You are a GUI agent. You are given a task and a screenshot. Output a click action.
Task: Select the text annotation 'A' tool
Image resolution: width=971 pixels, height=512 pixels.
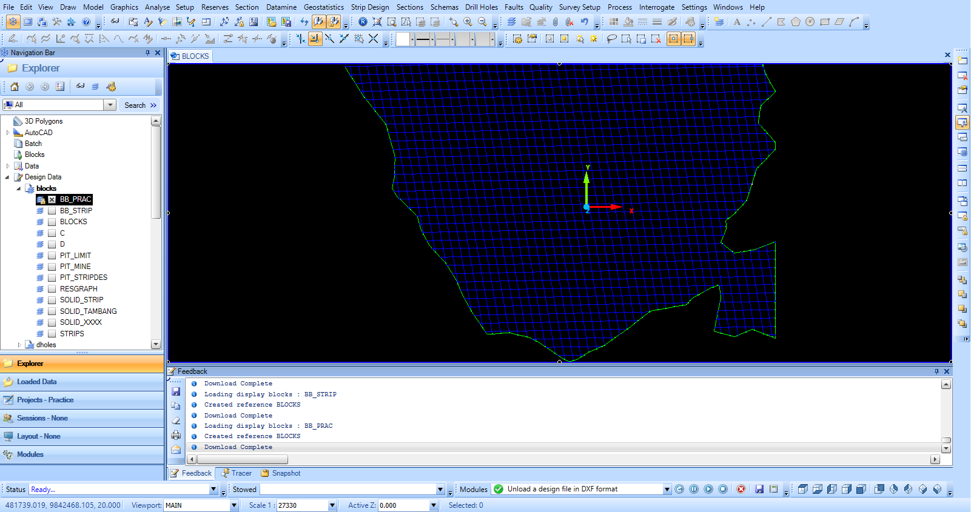pos(737,22)
